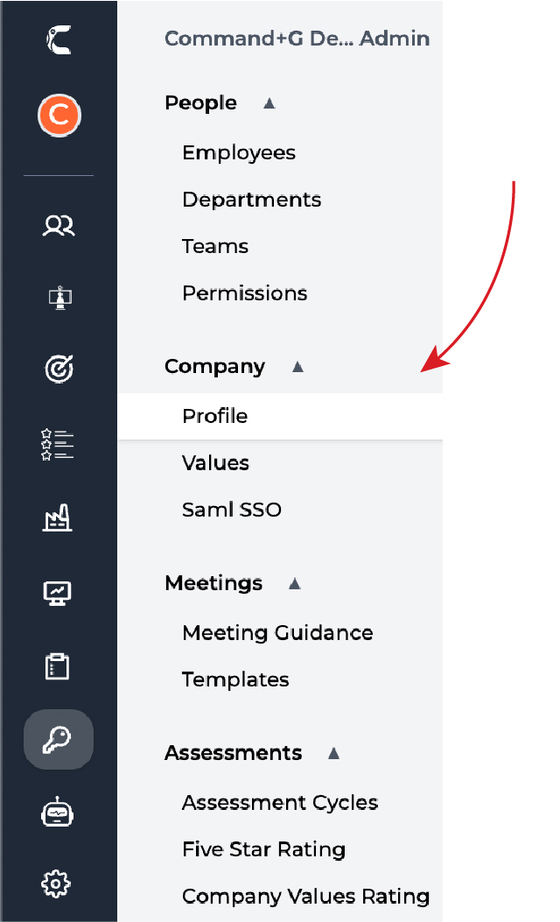Screen dimensions: 560x922
Task: Open the robot assistant icon
Action: [x=59, y=813]
